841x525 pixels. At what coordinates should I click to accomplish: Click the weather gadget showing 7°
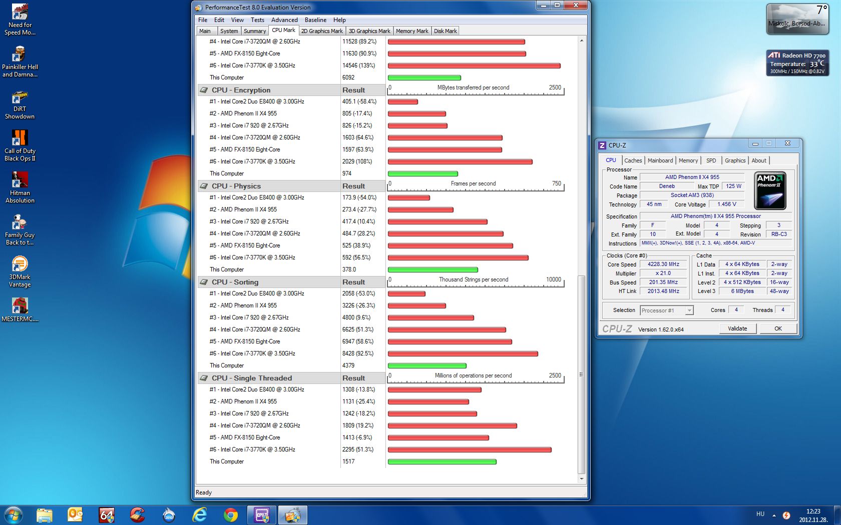click(797, 19)
